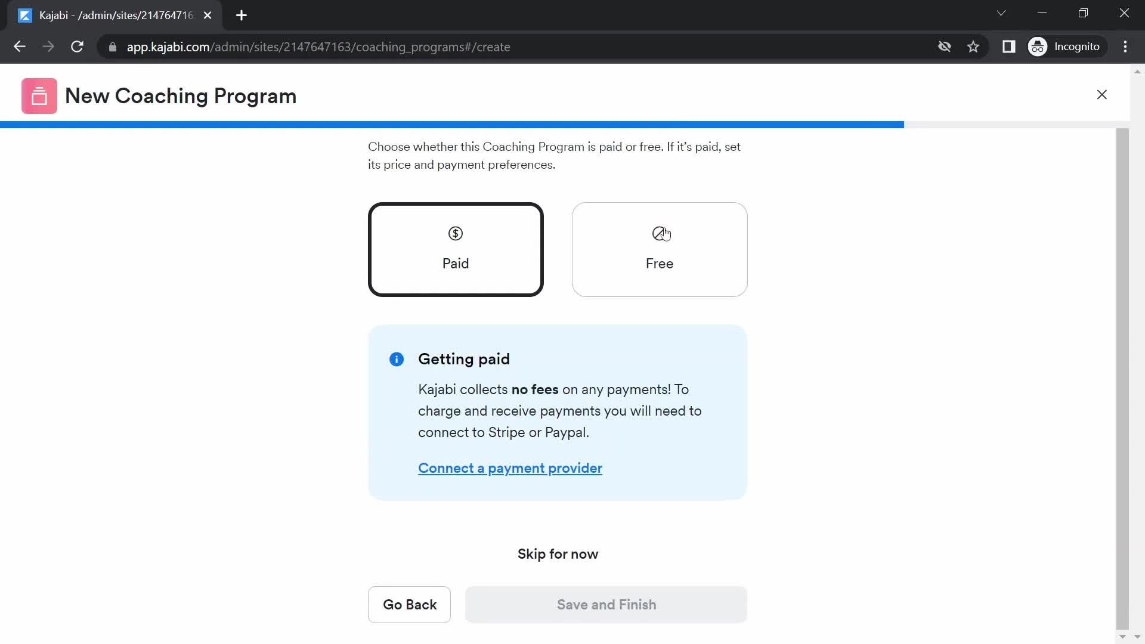Select the Paid pricing option card
1145x644 pixels.
click(x=456, y=249)
